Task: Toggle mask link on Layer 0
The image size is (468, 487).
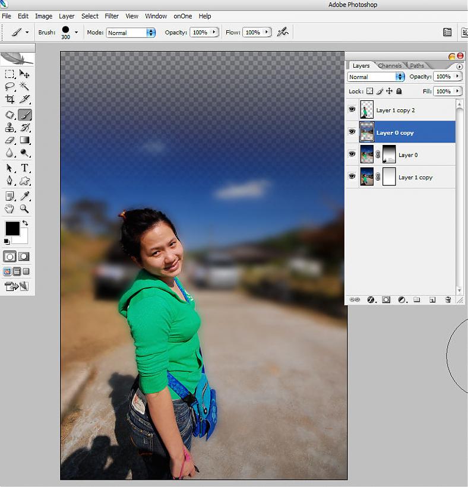Action: tap(378, 154)
